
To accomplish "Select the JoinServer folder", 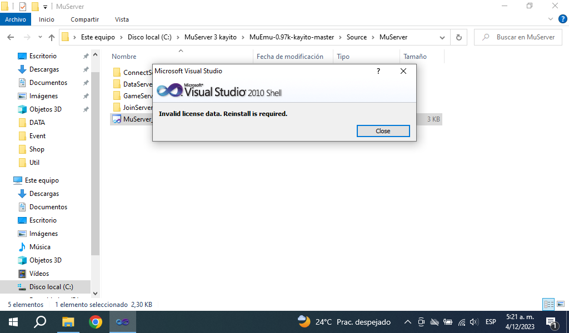I will coord(133,107).
